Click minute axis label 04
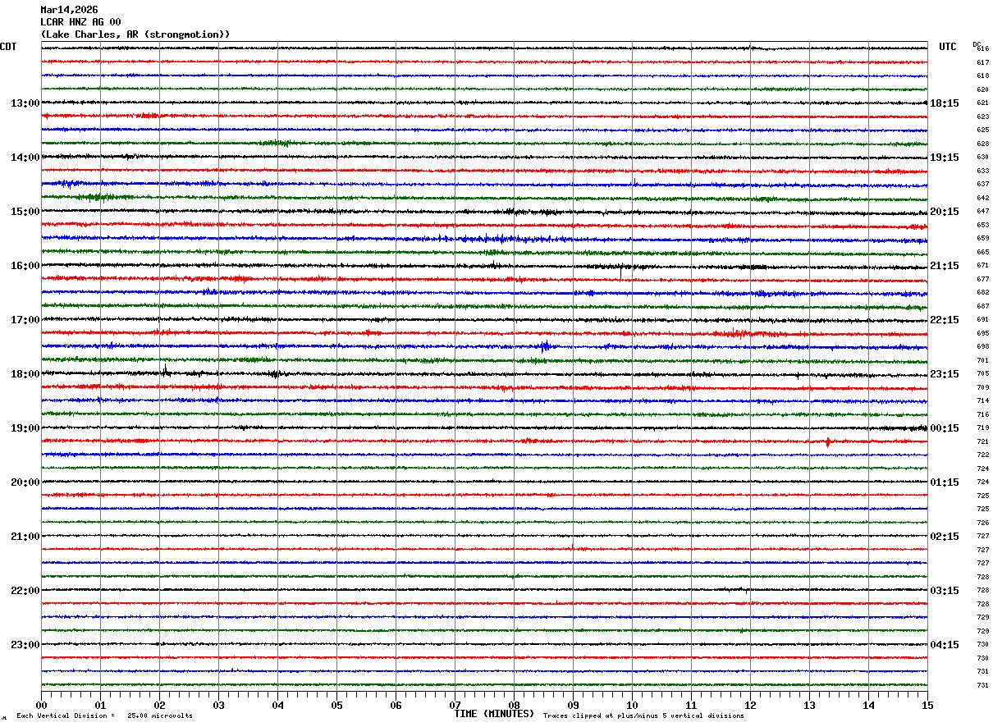This screenshot has height=727, width=993. (277, 705)
